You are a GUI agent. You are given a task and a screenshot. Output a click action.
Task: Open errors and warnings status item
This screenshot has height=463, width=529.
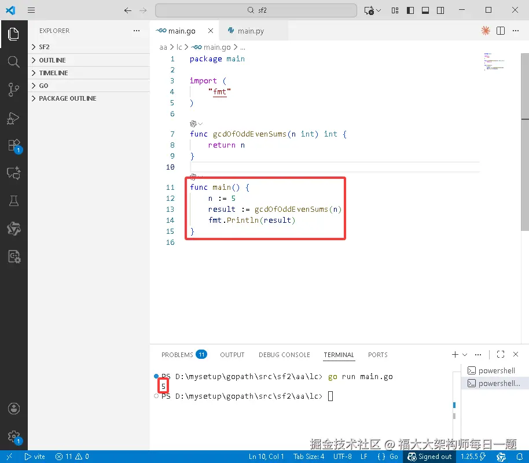pyautogui.click(x=72, y=457)
